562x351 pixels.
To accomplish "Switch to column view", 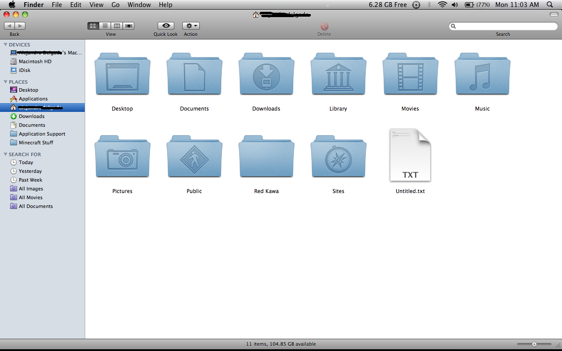I will (117, 26).
